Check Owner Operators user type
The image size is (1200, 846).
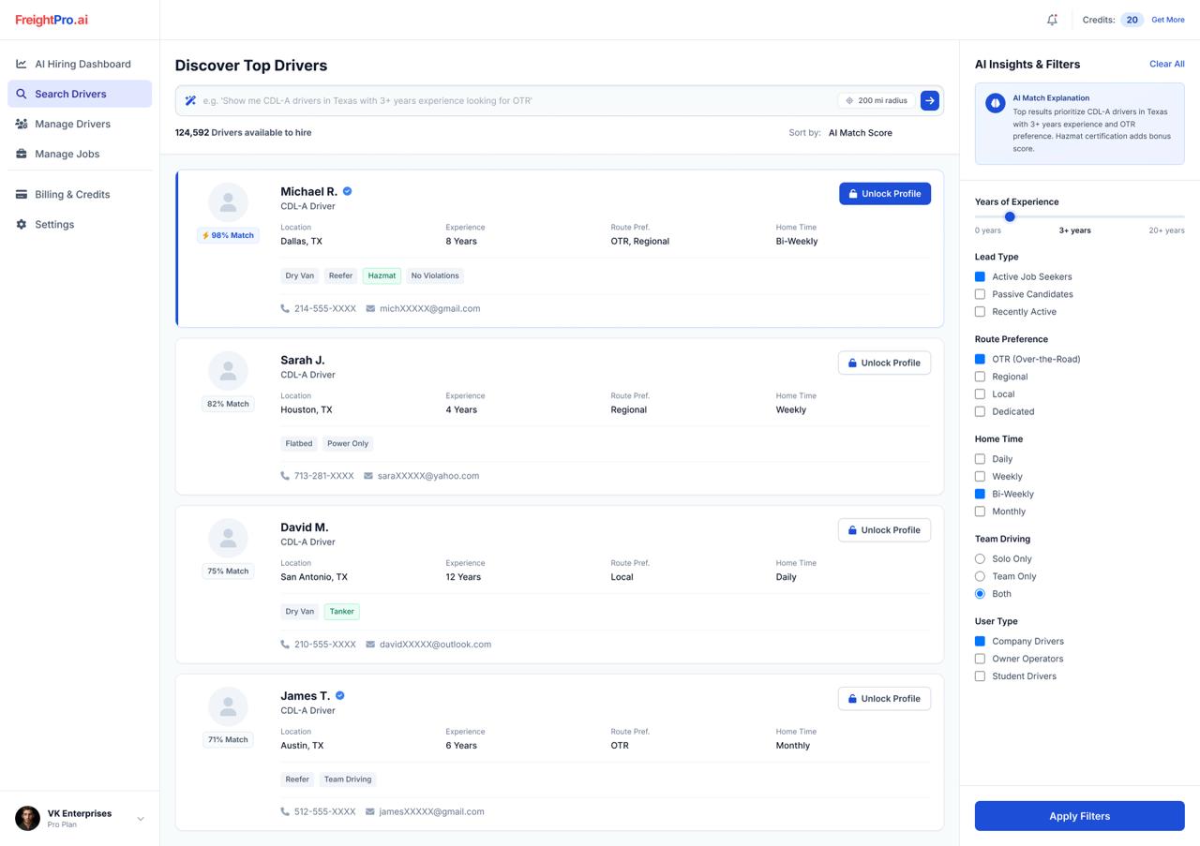click(x=980, y=659)
